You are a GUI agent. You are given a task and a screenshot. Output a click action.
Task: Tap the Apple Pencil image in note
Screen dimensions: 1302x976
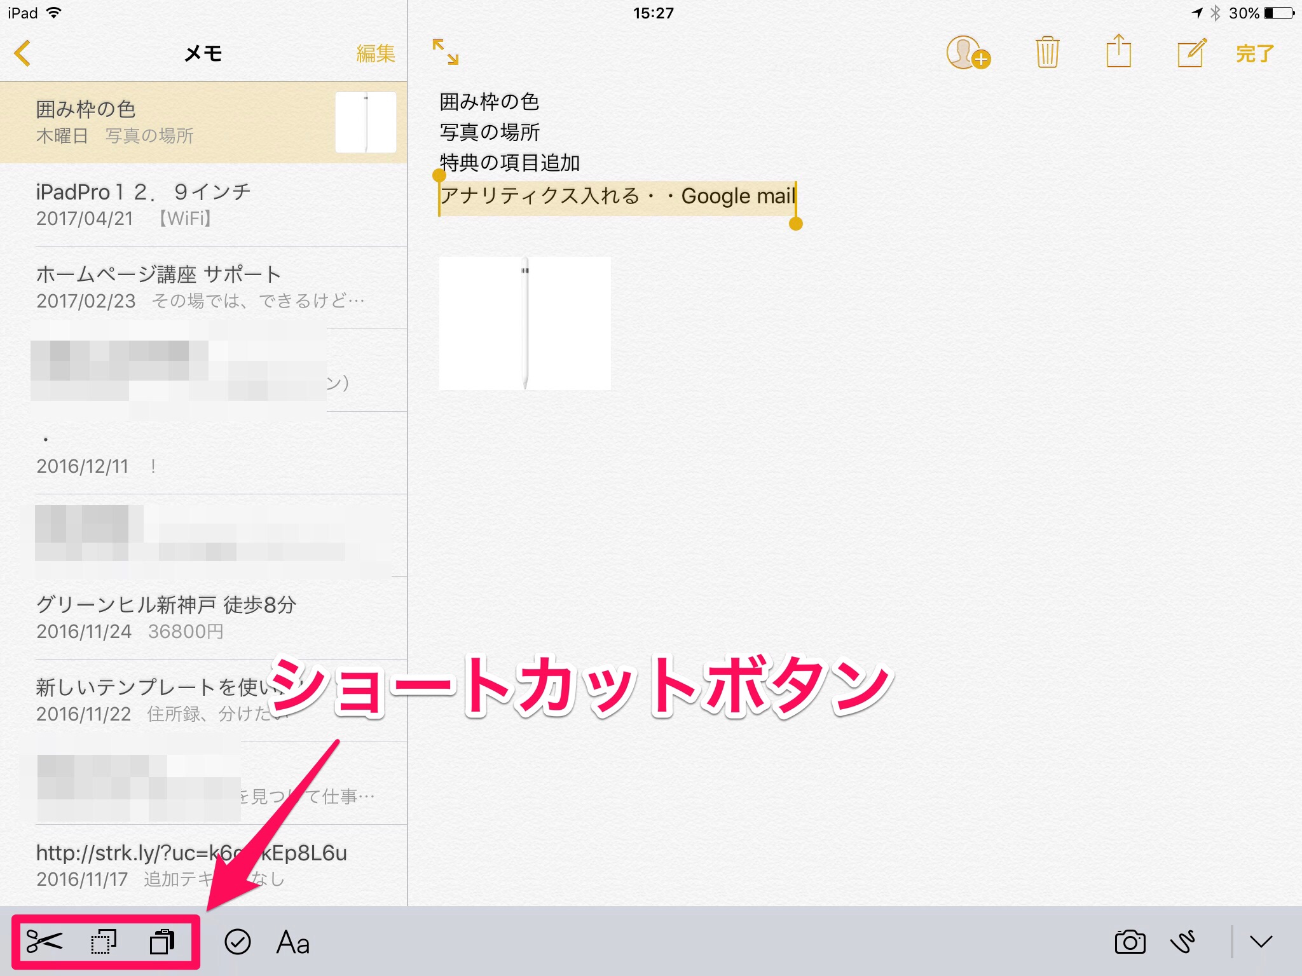524,323
